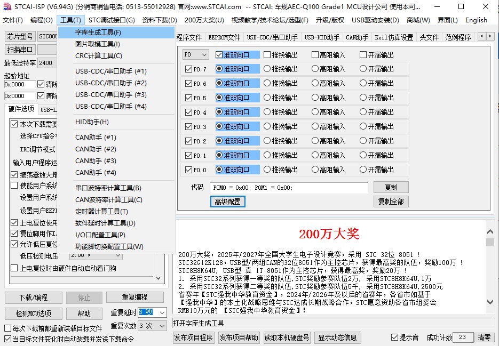Click the 扫描串口 button

tap(20, 50)
